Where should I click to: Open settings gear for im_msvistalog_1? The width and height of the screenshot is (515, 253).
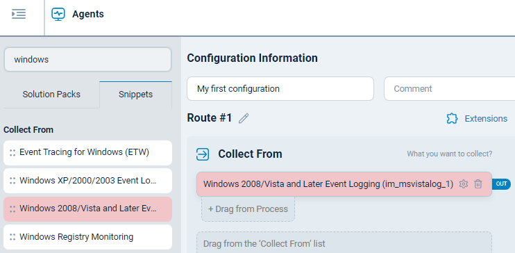464,184
